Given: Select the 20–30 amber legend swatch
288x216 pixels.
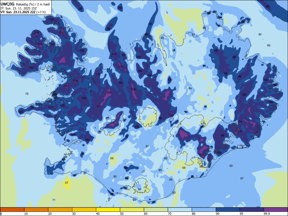Looking at the screenshot, I should coord(60,210).
